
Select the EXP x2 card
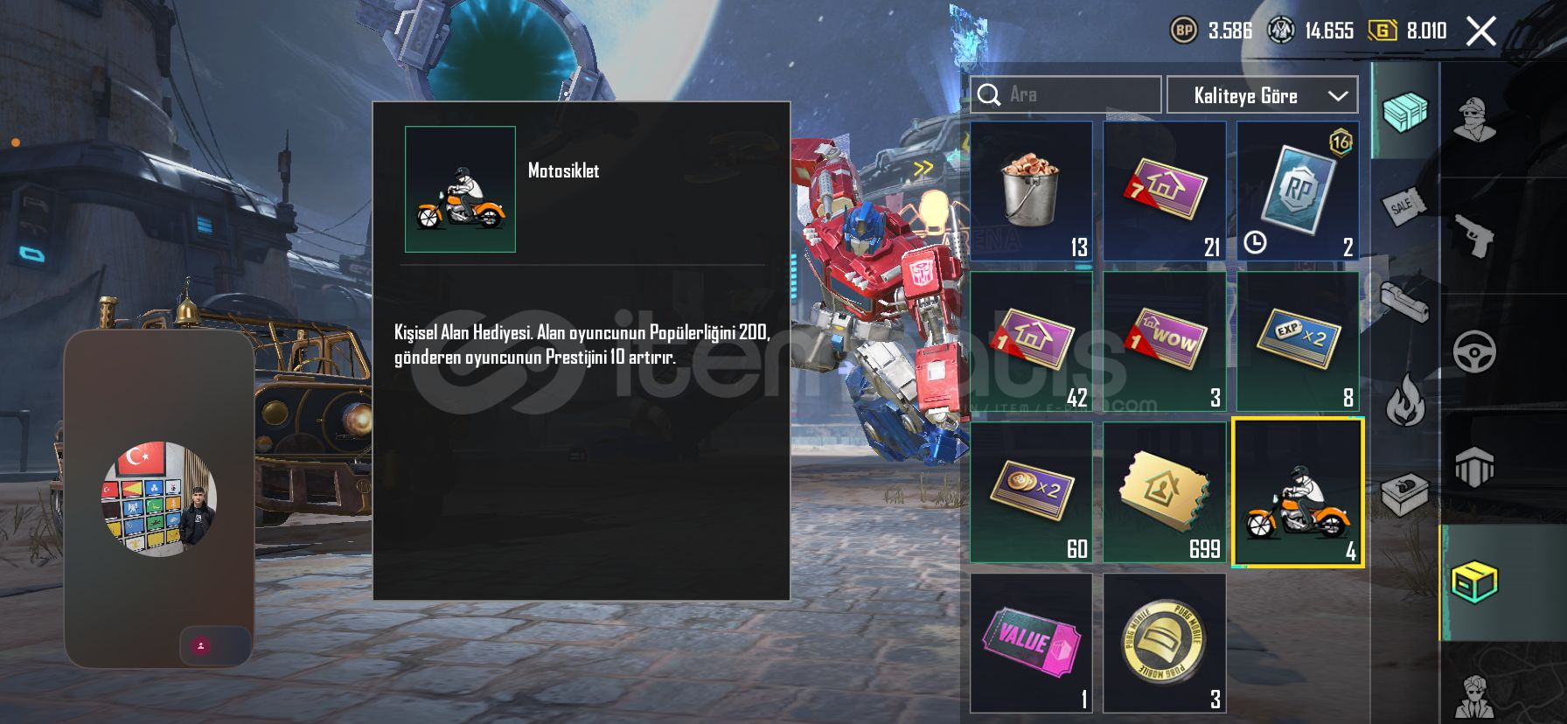tap(1298, 341)
